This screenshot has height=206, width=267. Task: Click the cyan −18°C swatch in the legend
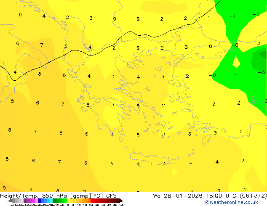51,201
